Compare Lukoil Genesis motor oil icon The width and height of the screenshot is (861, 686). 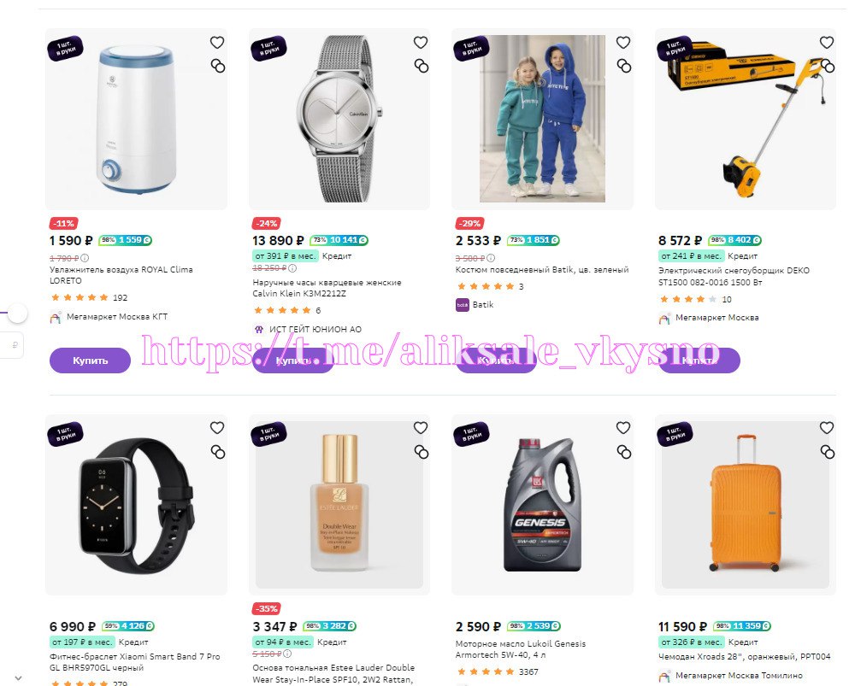click(624, 452)
